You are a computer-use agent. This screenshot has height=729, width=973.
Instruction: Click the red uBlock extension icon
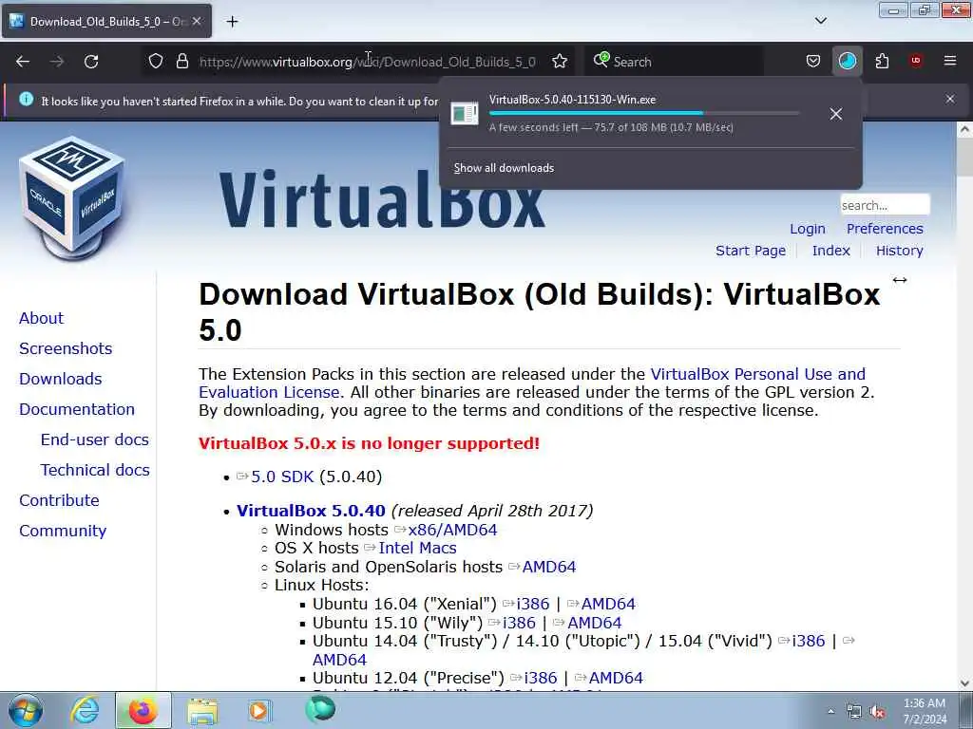[916, 61]
